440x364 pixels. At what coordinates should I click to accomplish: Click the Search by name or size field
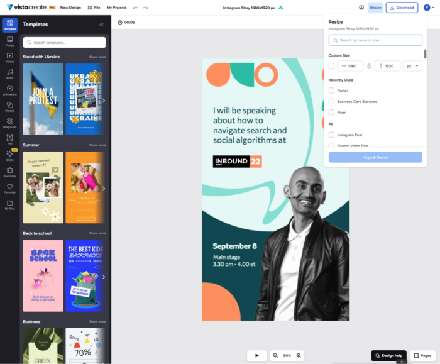point(375,40)
